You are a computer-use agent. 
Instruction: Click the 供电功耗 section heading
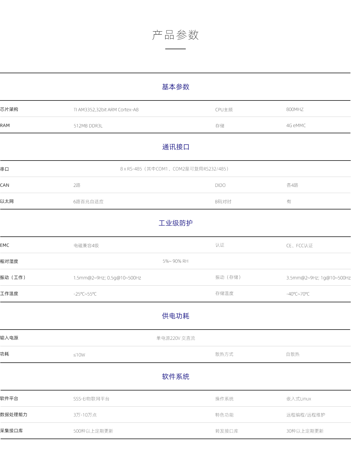point(175,316)
